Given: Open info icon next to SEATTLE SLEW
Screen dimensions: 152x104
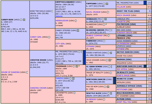Looking at the screenshot, I should [x=108, y=93].
